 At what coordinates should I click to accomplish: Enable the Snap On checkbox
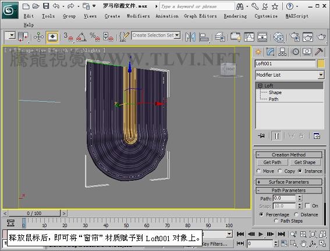pos(307,206)
